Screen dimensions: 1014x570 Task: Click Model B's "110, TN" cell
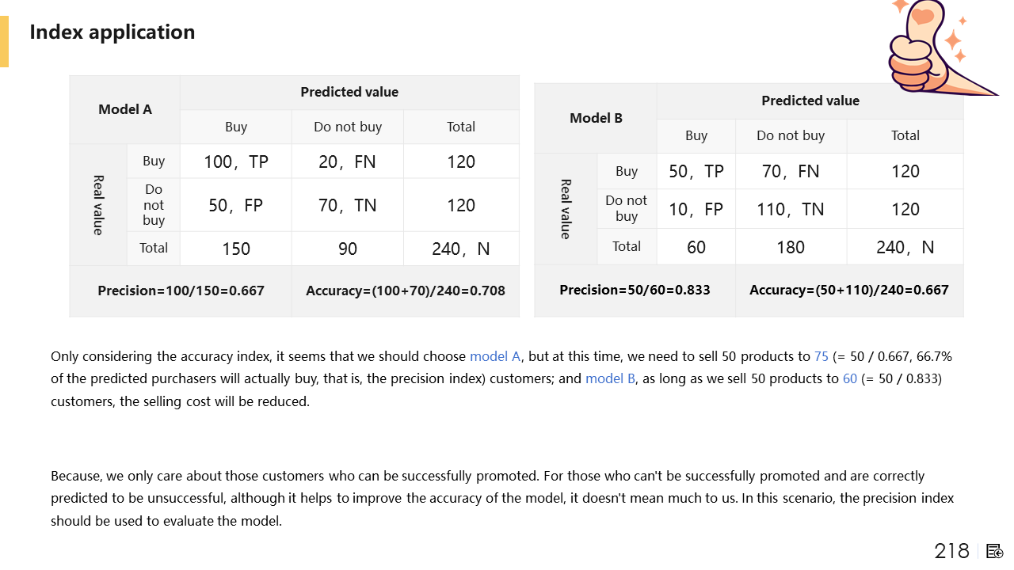(x=791, y=209)
